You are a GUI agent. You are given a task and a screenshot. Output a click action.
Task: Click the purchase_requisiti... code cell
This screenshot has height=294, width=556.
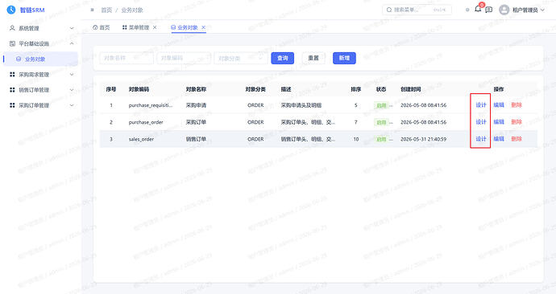click(x=151, y=105)
